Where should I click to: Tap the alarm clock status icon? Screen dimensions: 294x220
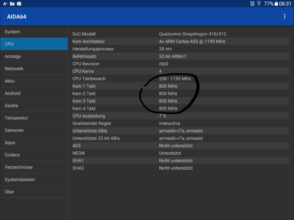point(252,4)
